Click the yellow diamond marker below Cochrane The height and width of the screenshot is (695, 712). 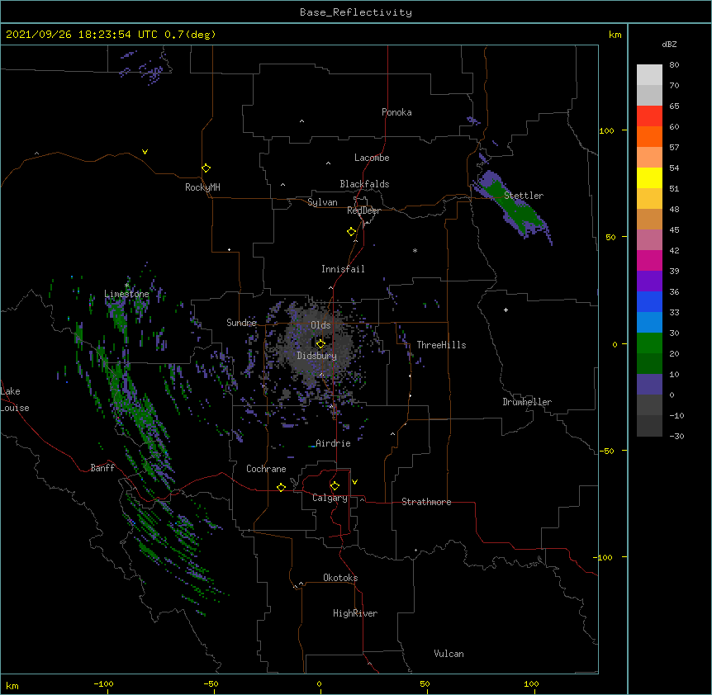[281, 487]
